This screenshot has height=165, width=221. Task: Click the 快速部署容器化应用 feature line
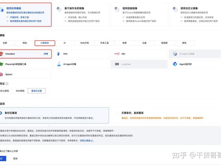coord(135,17)
